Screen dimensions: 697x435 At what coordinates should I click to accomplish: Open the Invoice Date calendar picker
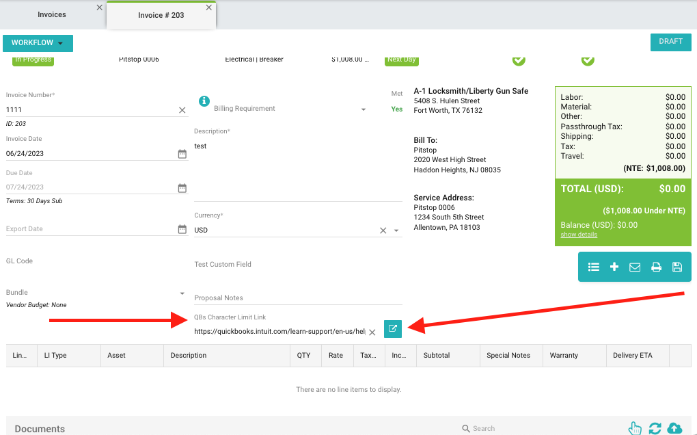pos(182,154)
